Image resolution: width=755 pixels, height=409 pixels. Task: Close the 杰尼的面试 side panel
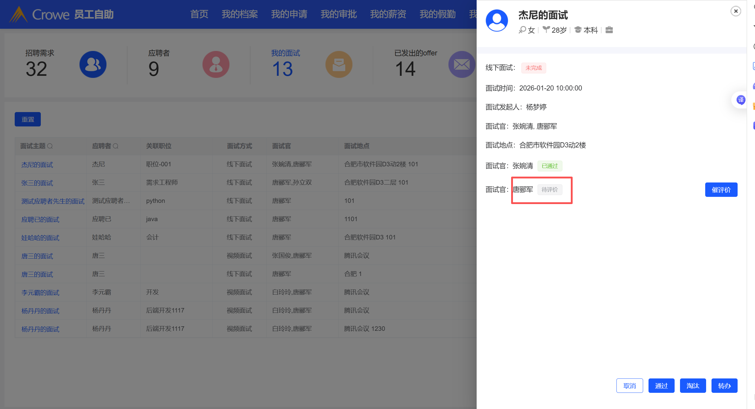pos(736,11)
